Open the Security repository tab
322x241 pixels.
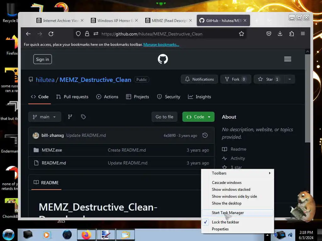coord(169,97)
